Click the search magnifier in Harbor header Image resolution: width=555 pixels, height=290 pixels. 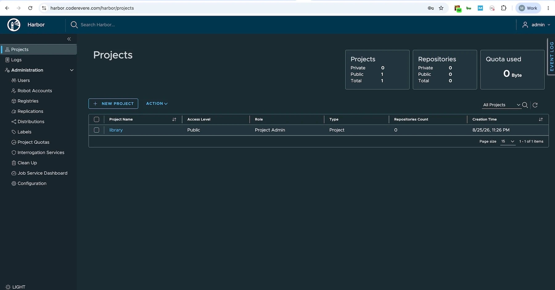[74, 25]
